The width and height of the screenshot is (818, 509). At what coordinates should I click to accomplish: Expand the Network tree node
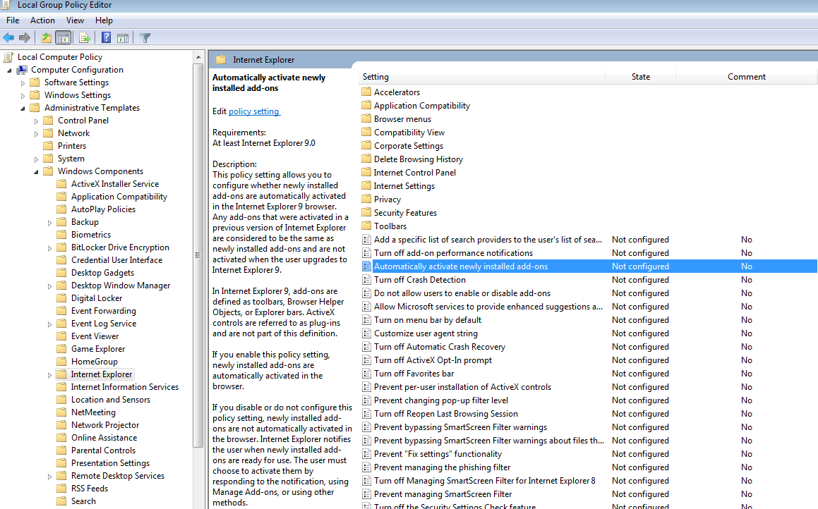[x=36, y=134]
